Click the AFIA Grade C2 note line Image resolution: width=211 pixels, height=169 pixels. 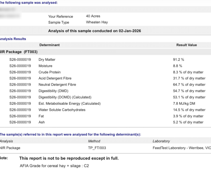[x=54, y=166]
